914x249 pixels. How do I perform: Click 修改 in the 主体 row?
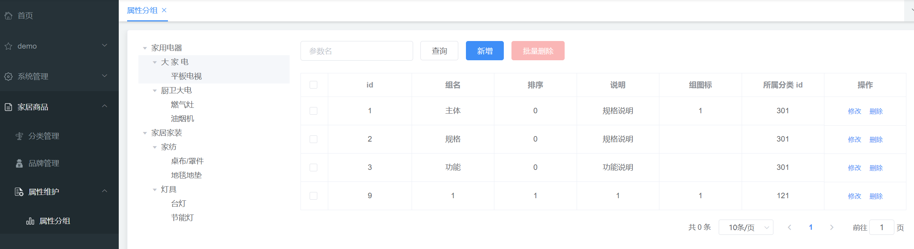(x=854, y=111)
